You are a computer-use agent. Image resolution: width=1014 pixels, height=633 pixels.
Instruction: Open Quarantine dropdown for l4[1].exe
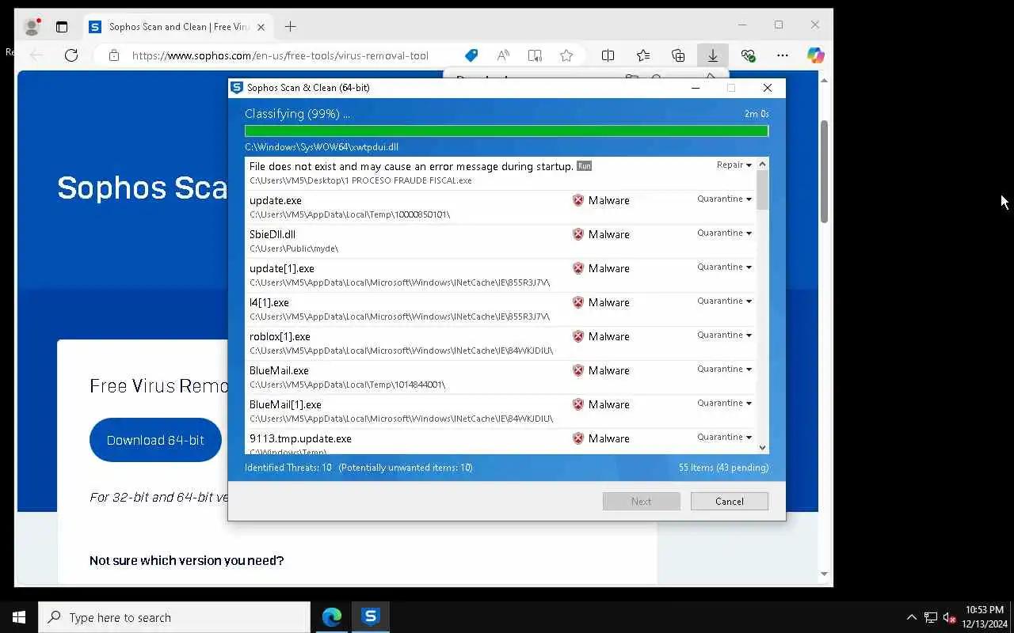[x=724, y=301]
